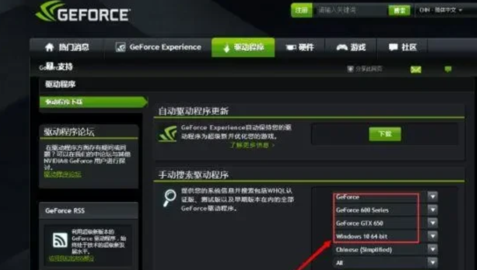
Task: Click the chat bubble icon for 社区
Action: click(393, 47)
